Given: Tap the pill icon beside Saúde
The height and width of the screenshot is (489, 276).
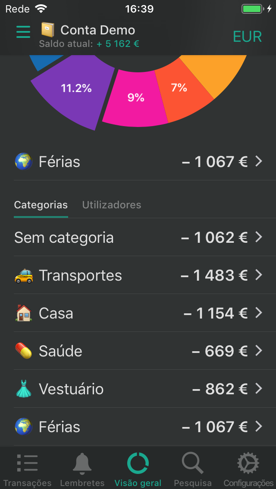Looking at the screenshot, I should [x=24, y=351].
